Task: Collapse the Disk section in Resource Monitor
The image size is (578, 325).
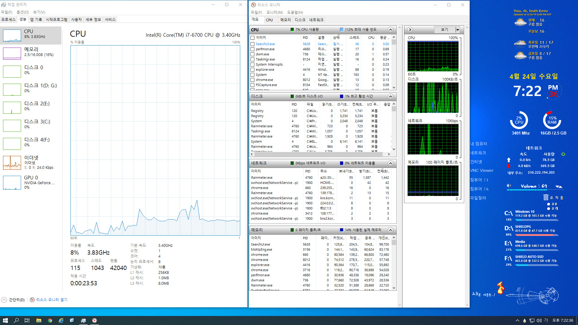Action: [x=390, y=96]
